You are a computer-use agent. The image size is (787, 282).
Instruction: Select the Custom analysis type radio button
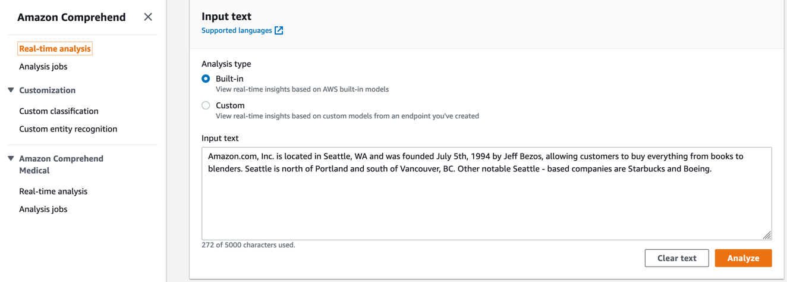206,105
